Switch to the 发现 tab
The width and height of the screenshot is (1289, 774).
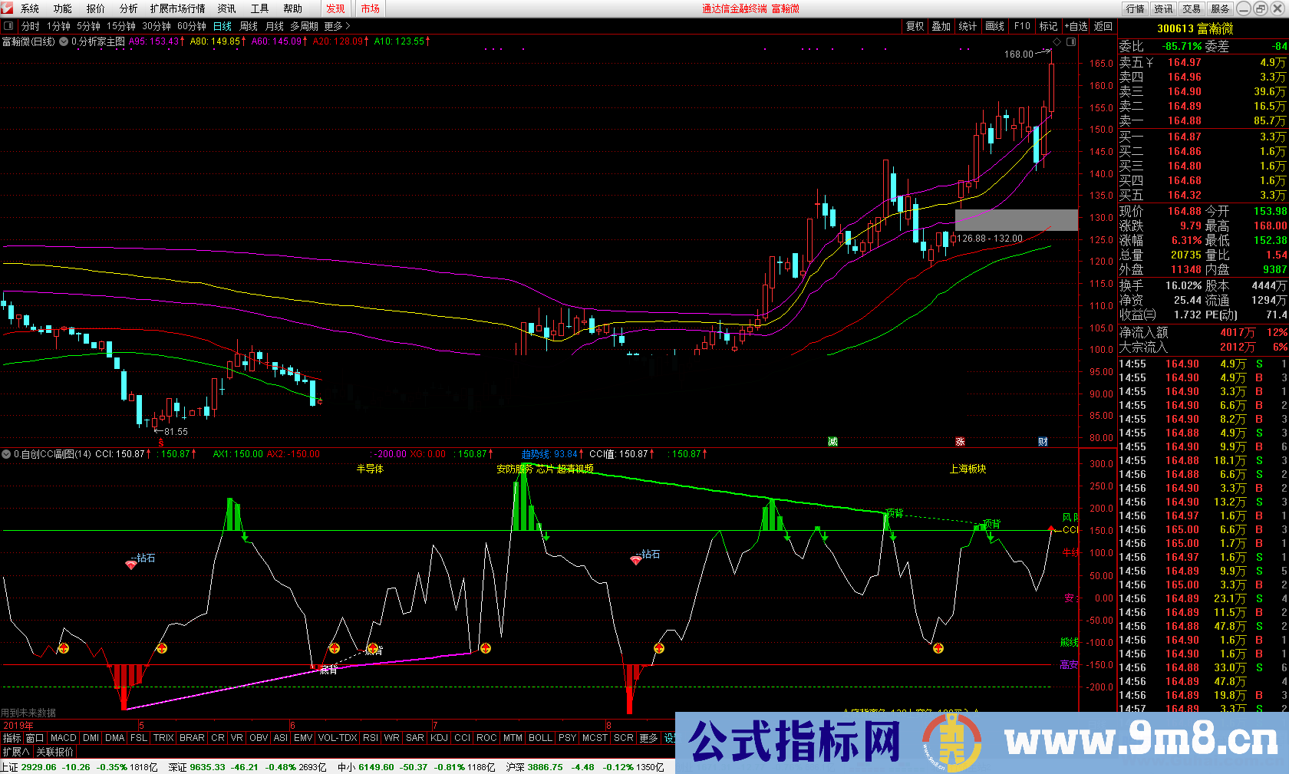coord(335,8)
